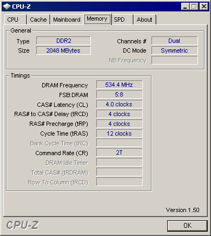The image size is (211, 236).
Task: Click the 4.0 clocks CAS latency value
Action: (x=119, y=104)
